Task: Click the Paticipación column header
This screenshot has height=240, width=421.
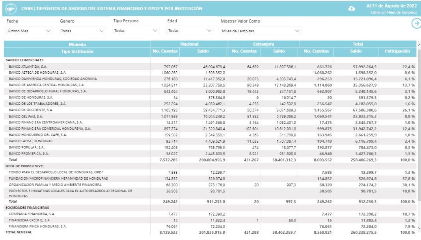Action: (x=397, y=51)
